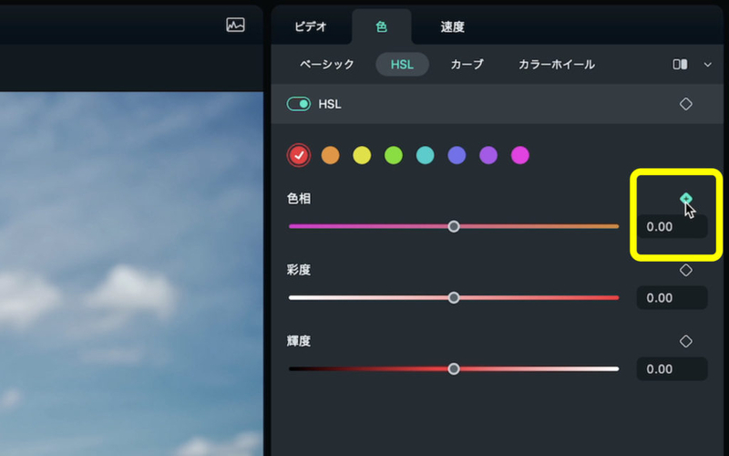Select the cyan color swatch
This screenshot has width=729, height=456.
coord(425,155)
